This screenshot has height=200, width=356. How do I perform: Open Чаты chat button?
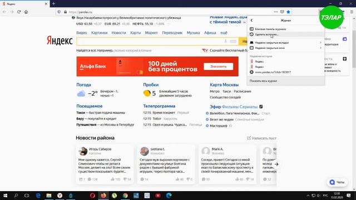(x=337, y=182)
